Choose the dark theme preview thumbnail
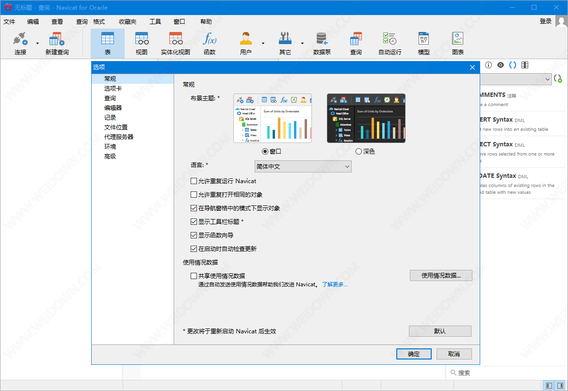The image size is (568, 391). pyautogui.click(x=366, y=118)
